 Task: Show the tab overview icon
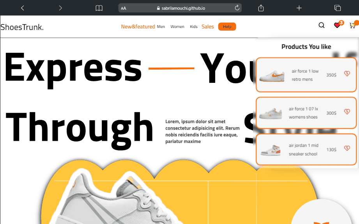338,8
